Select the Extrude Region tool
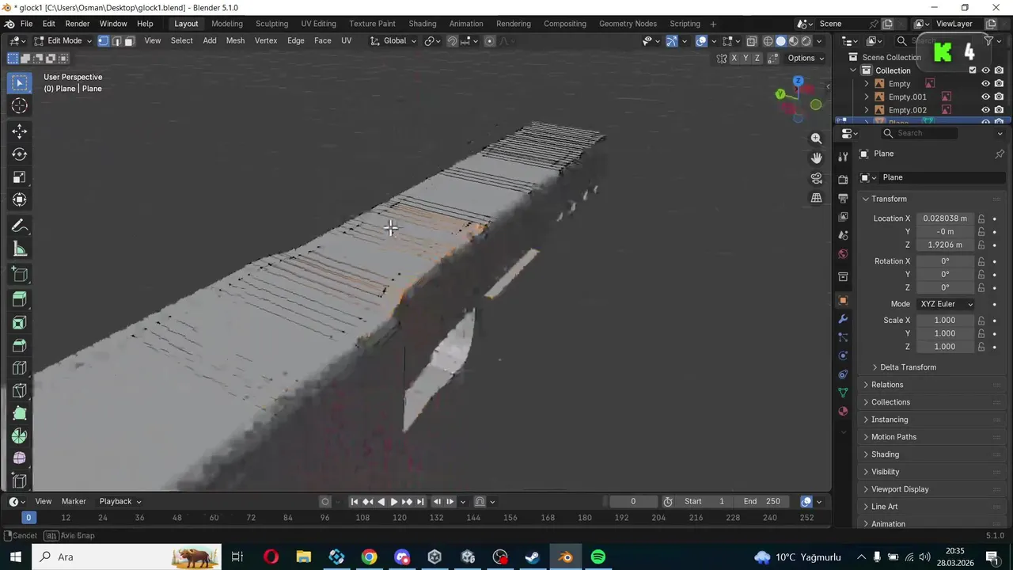 tap(20, 299)
